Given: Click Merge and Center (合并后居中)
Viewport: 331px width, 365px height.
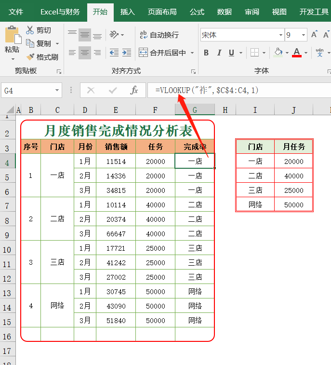Looking at the screenshot, I should point(162,53).
